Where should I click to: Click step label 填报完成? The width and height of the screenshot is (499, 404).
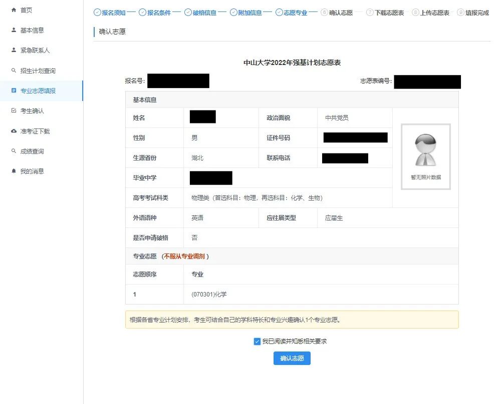477,12
